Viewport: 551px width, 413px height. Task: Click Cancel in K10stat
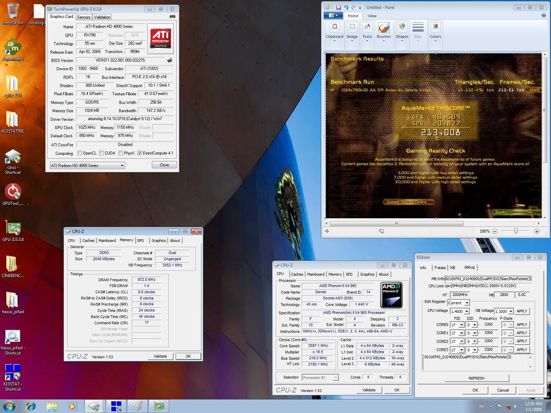[x=503, y=390]
